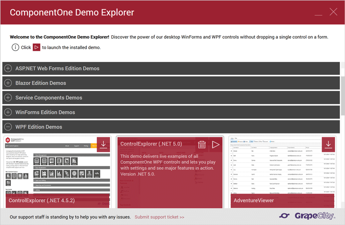Select the AdventureViewer card title
This screenshot has width=345, height=225.
coord(254,200)
